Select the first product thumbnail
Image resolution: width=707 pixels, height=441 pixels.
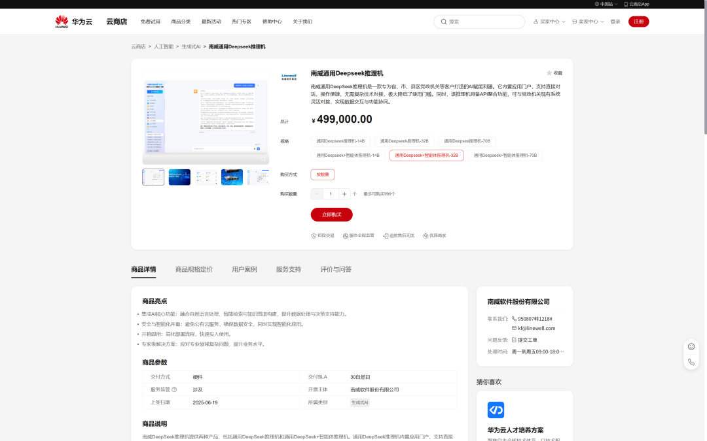(153, 177)
